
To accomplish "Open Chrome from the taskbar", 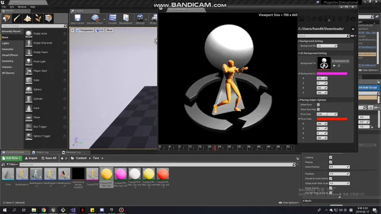I will tap(44, 210).
